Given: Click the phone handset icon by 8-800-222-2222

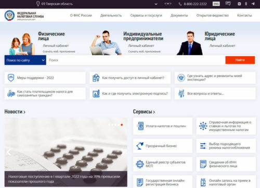Looking at the screenshot, I should (180, 4).
